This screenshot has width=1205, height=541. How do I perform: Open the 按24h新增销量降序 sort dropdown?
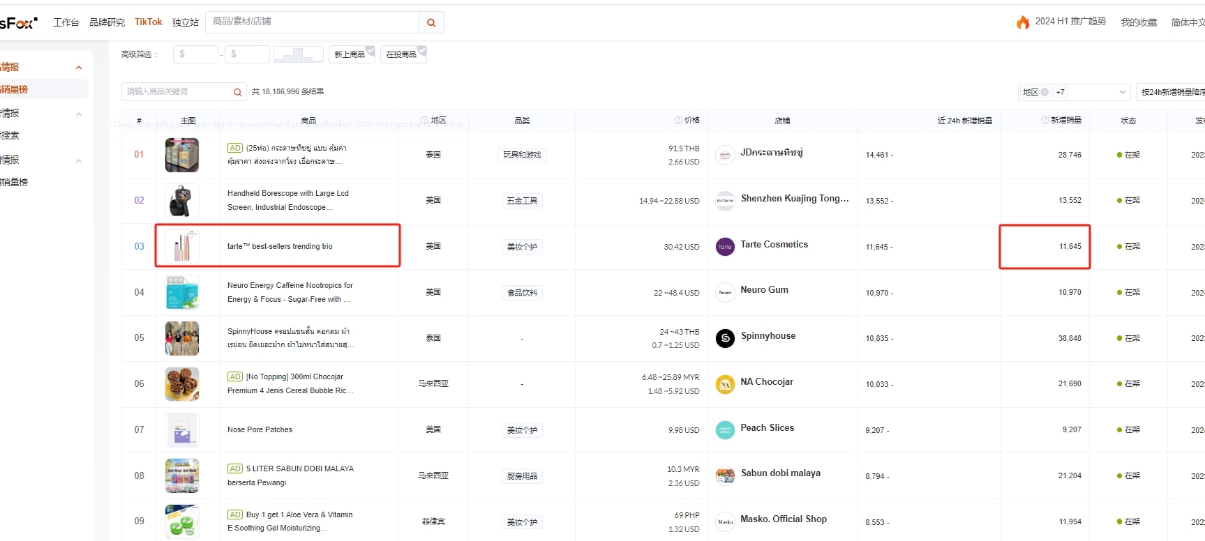(x=1171, y=92)
